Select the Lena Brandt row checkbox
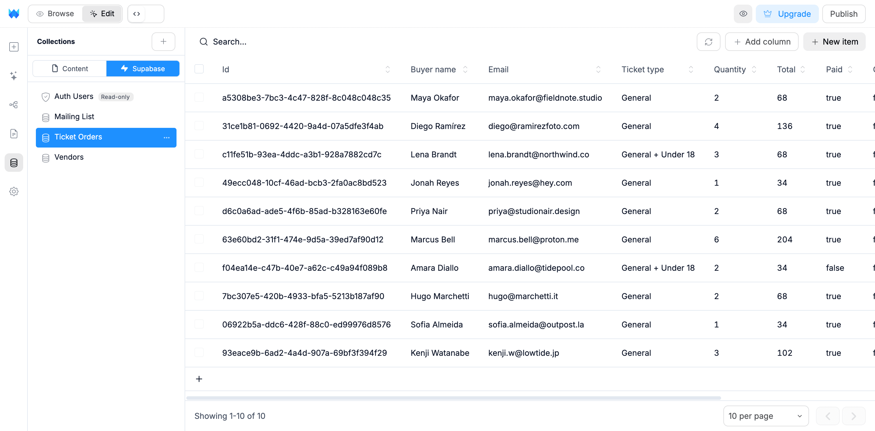 (x=199, y=154)
